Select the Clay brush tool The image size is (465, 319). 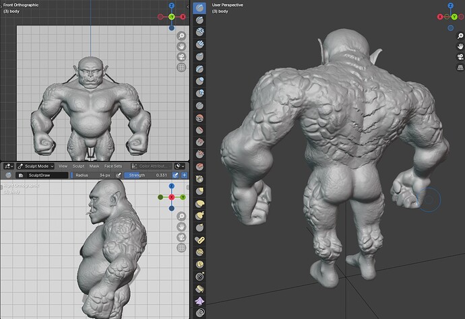tap(199, 32)
